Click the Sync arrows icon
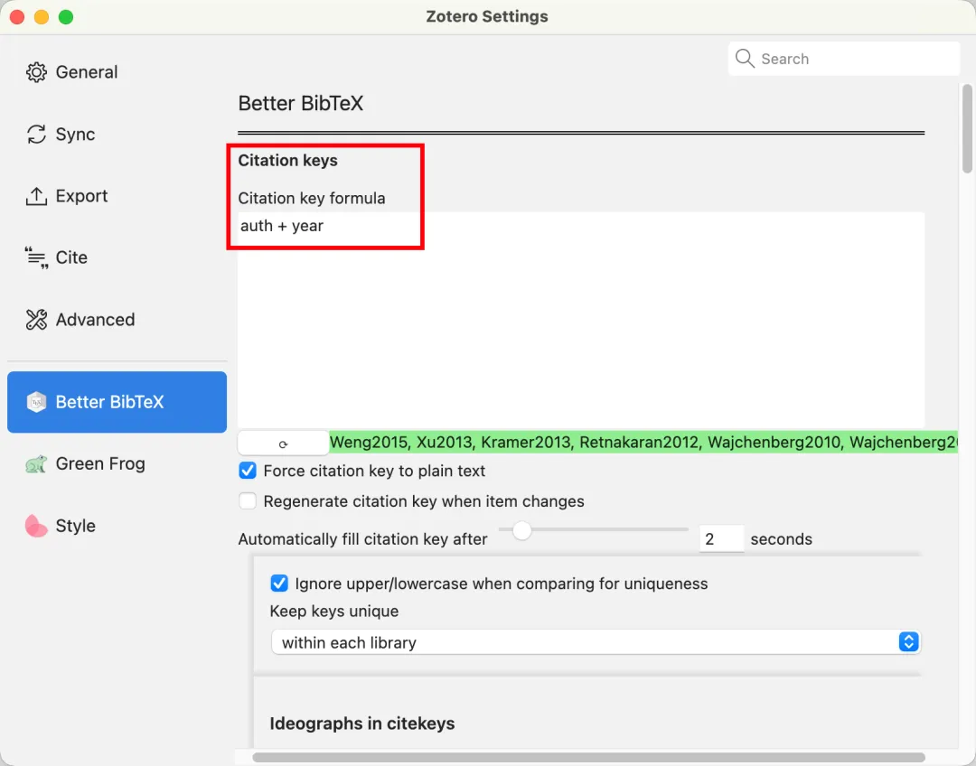The width and height of the screenshot is (976, 766). [x=36, y=135]
